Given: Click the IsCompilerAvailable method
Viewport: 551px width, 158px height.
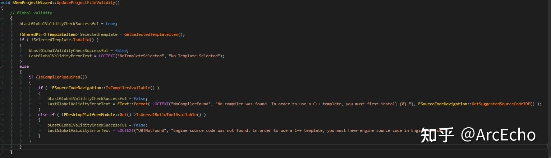Looking at the screenshot, I should (128, 88).
